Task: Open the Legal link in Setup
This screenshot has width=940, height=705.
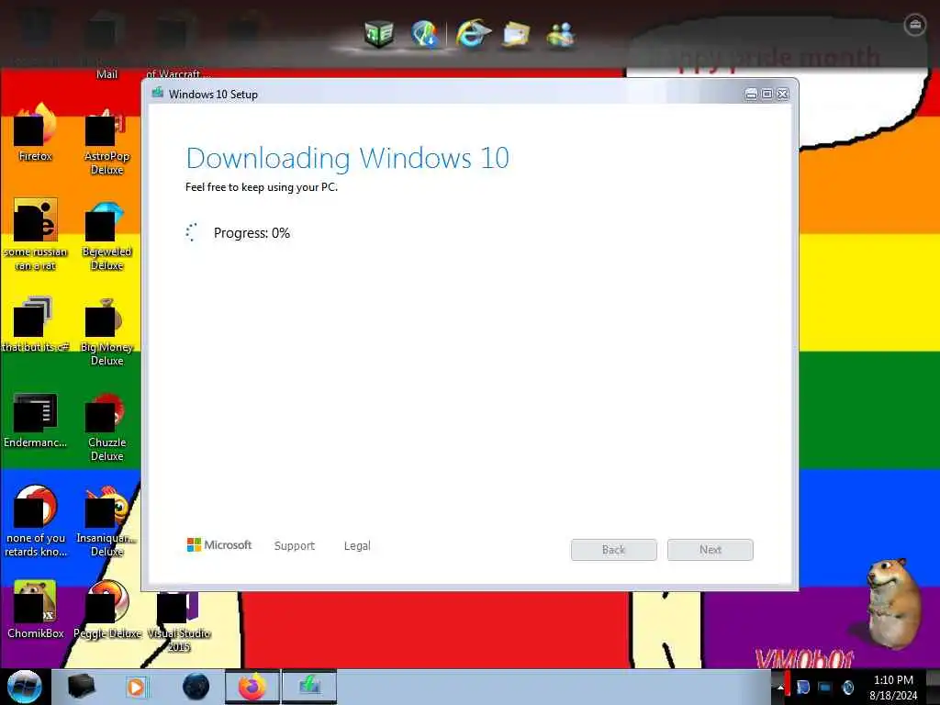Action: coord(357,545)
